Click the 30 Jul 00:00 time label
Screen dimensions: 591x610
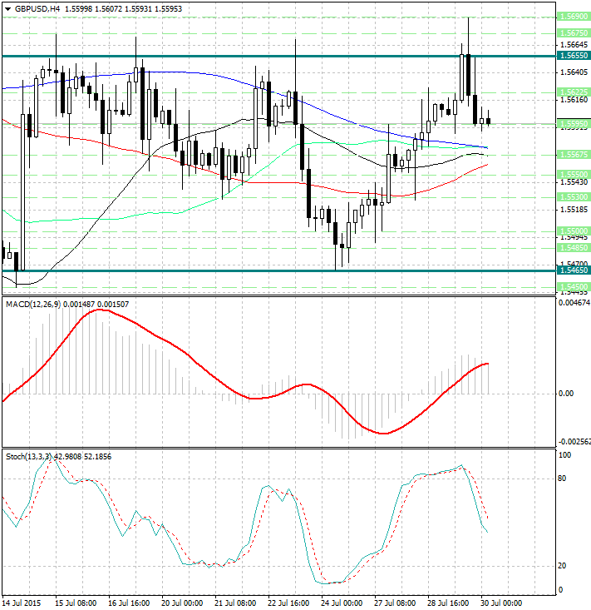pyautogui.click(x=501, y=603)
